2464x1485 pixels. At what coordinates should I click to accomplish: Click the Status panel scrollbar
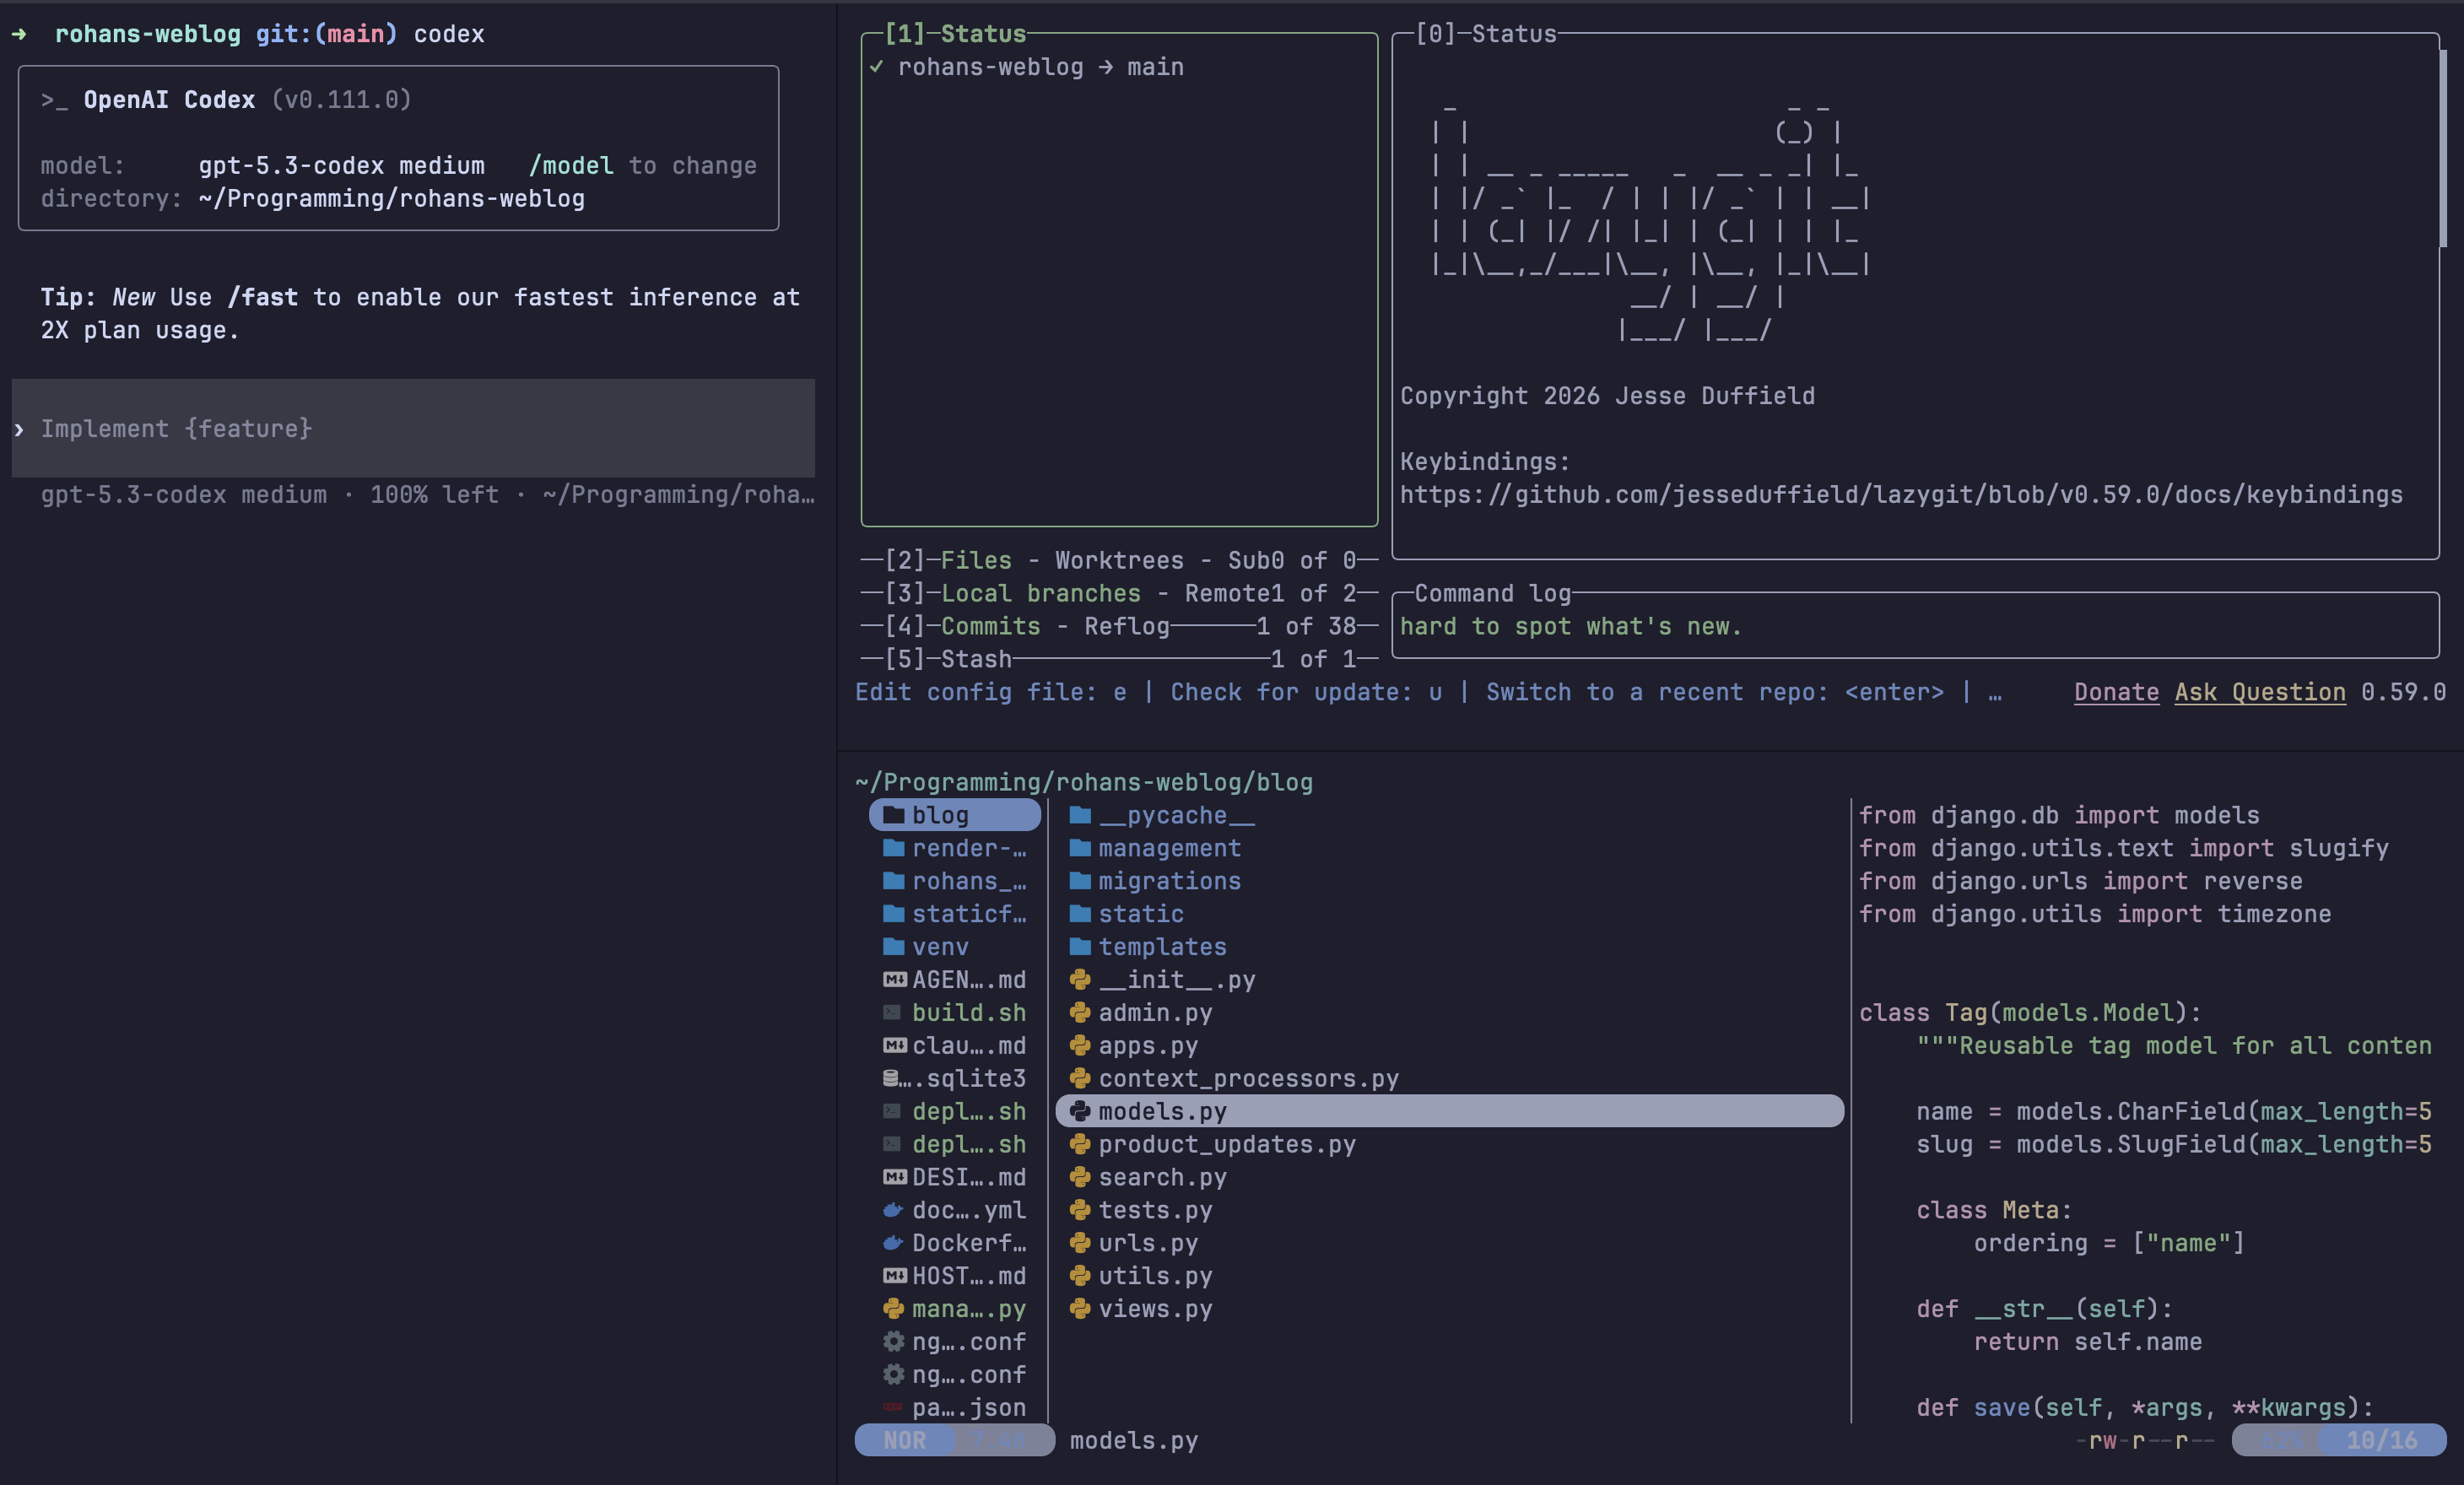click(x=2442, y=150)
